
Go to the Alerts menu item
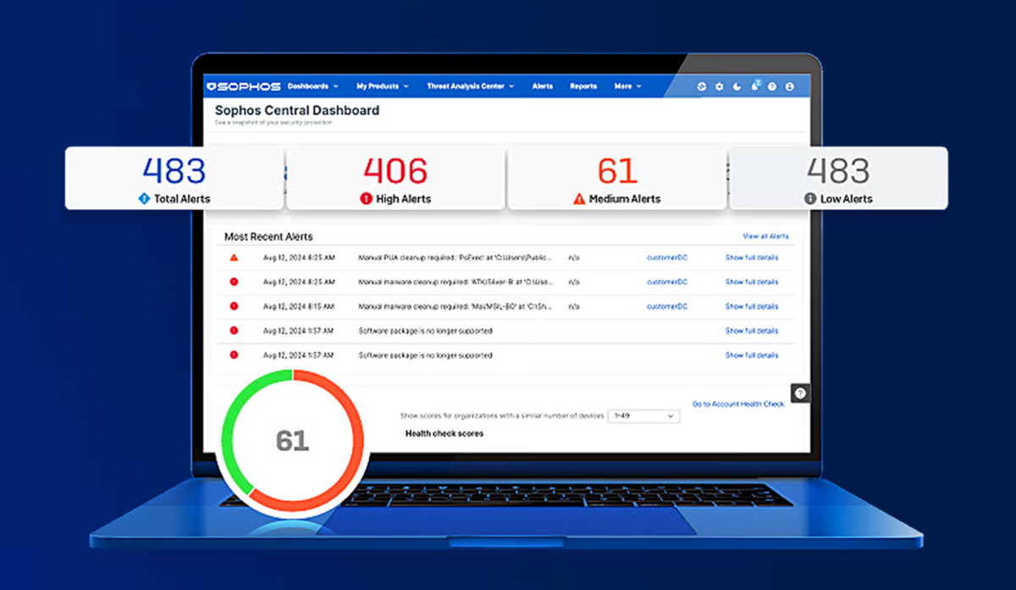tap(542, 86)
